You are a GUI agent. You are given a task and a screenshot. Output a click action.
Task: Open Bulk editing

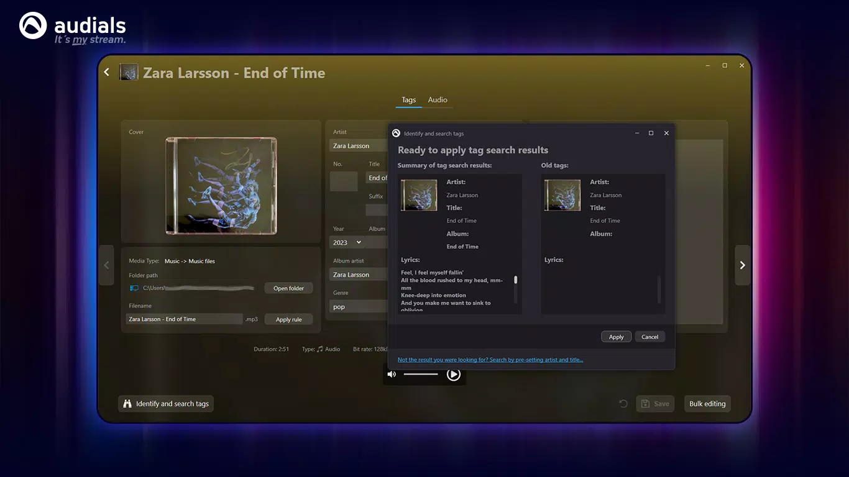[707, 404]
